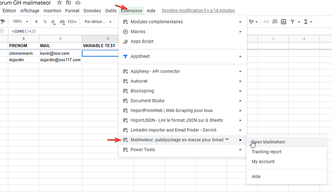
Task: Select the paint format tool
Action: tap(3, 22)
